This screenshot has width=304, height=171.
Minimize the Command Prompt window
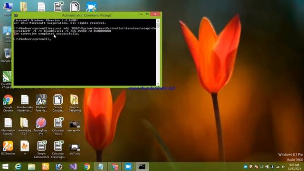141,14
